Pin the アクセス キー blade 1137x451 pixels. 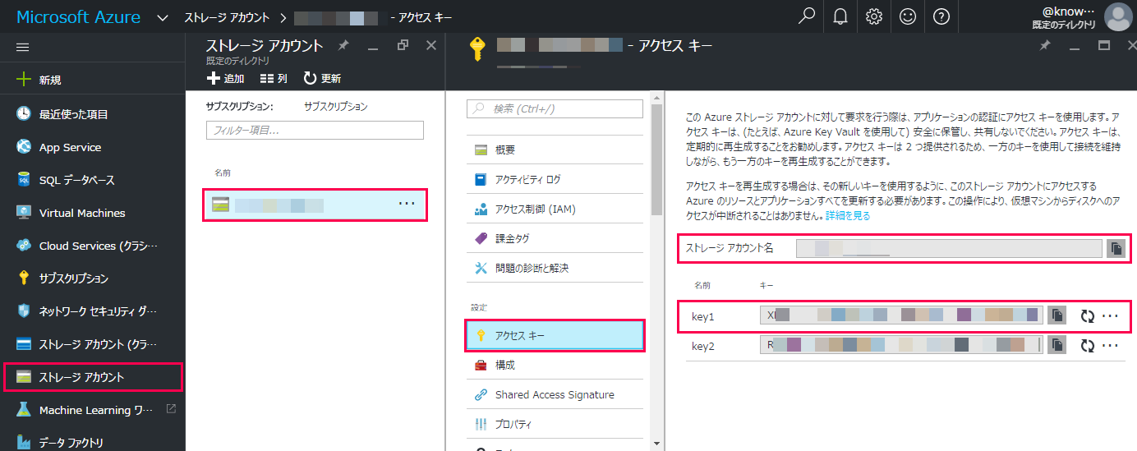coord(1044,46)
